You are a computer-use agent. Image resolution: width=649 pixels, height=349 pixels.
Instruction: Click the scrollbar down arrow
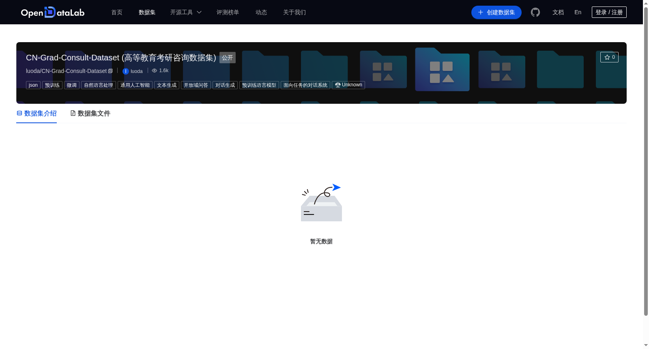click(646, 346)
